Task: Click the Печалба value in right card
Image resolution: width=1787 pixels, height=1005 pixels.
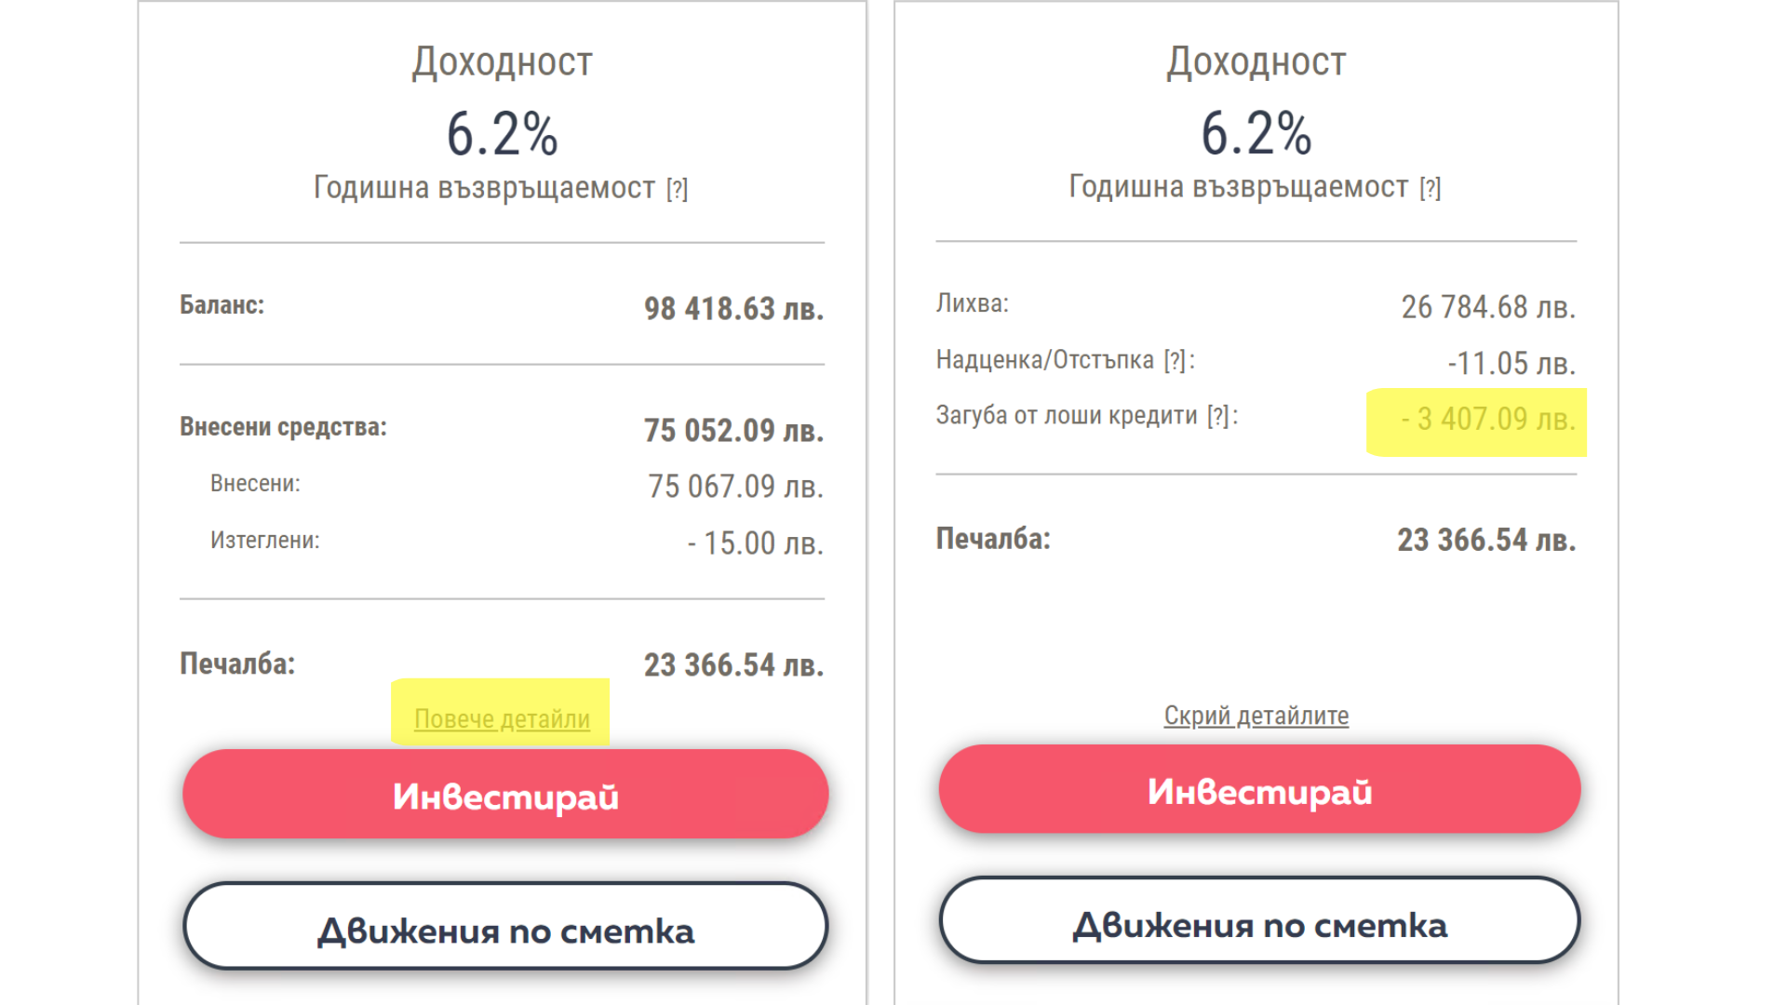Action: 1485,540
